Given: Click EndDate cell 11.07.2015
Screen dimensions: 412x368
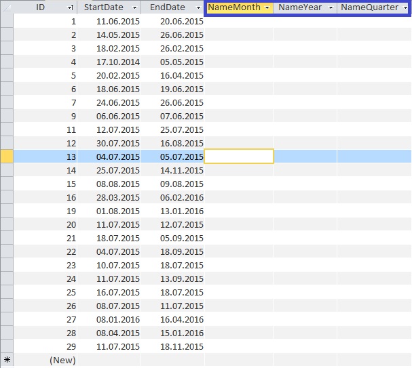Looking at the screenshot, I should point(172,306).
